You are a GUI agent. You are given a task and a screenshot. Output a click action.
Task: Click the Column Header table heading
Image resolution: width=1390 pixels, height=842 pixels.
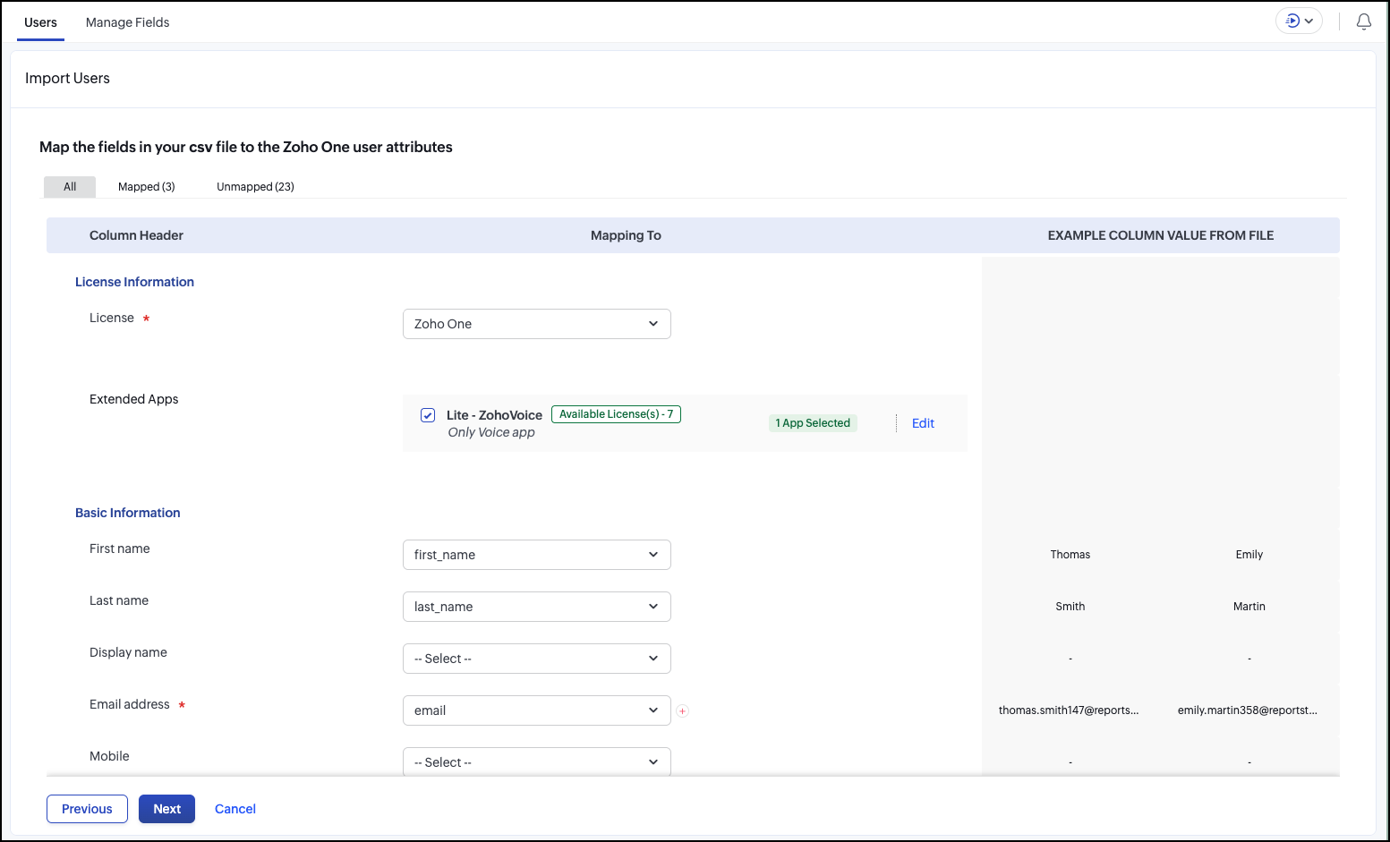click(136, 235)
